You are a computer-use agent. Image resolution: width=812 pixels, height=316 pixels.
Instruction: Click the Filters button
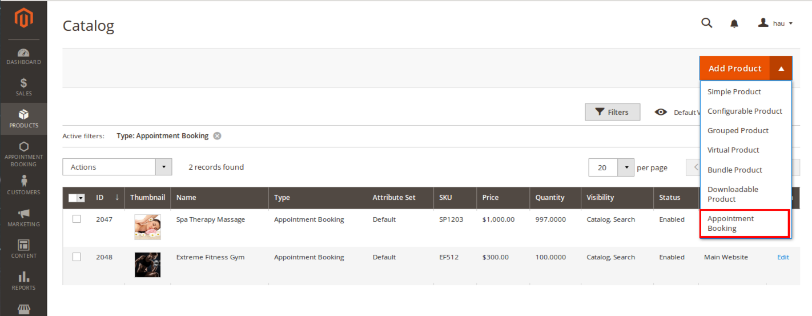[x=612, y=112]
